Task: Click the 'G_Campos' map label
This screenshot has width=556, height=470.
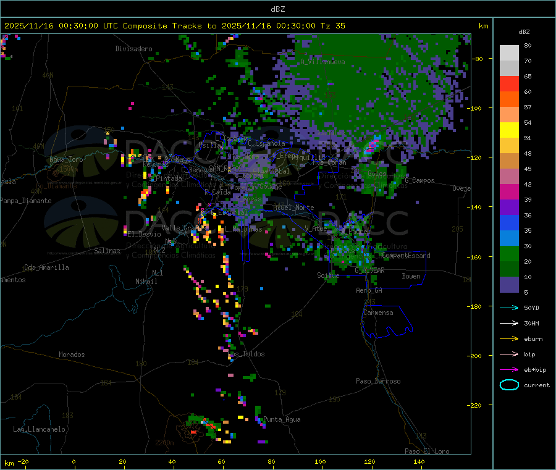Action: click(x=419, y=180)
